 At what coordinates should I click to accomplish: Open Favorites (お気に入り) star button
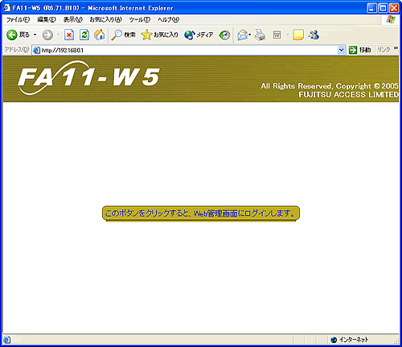pos(159,35)
